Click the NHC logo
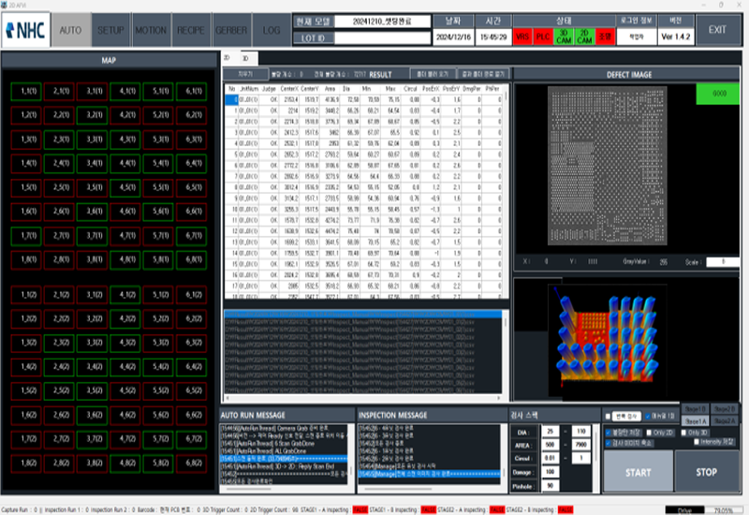749x515 pixels. (x=25, y=30)
